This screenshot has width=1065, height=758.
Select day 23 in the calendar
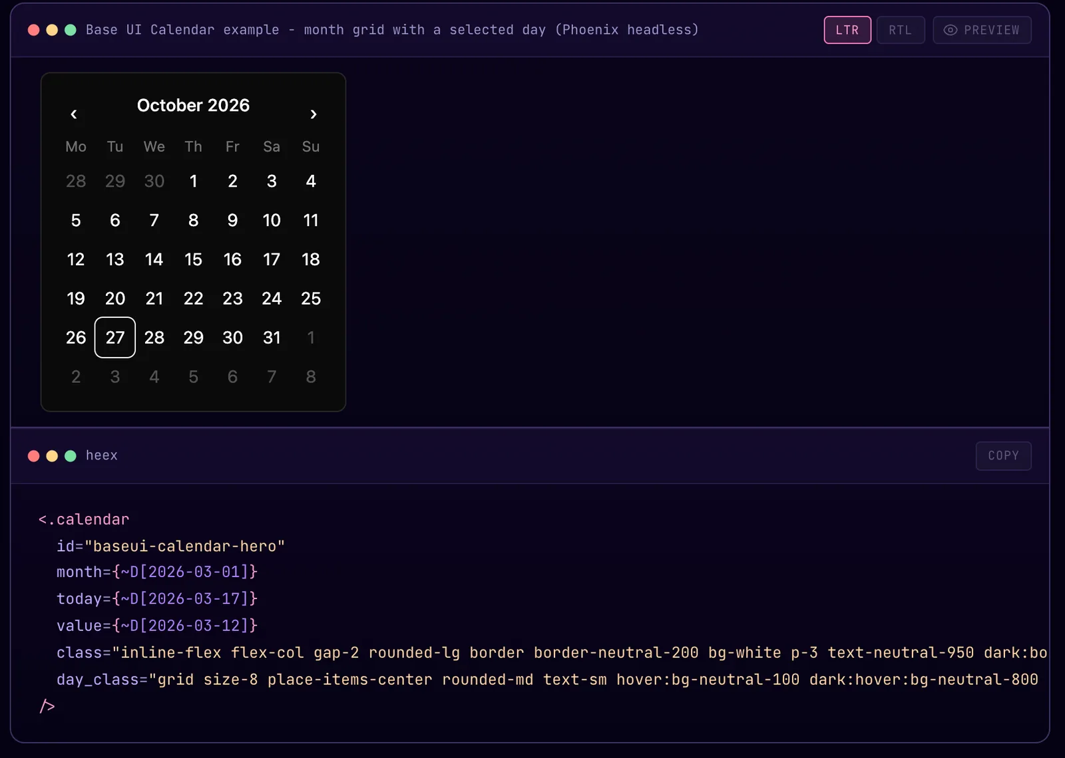pos(232,299)
